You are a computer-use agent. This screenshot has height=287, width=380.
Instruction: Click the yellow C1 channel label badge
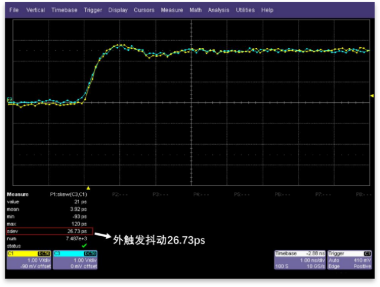11,253
